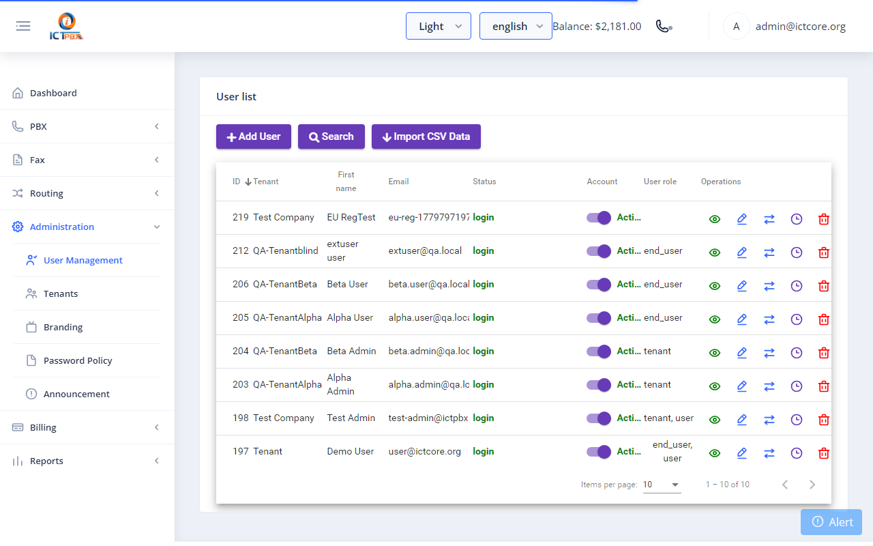Click the clock icon for user 219
Image resolution: width=873 pixels, height=546 pixels.
click(x=797, y=219)
